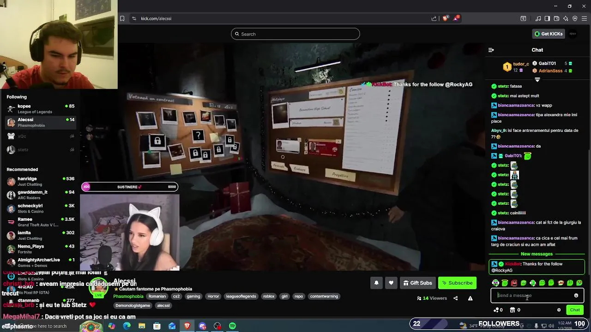Open chat settings gear icon
The height and width of the screenshot is (332, 591).
[x=559, y=310]
